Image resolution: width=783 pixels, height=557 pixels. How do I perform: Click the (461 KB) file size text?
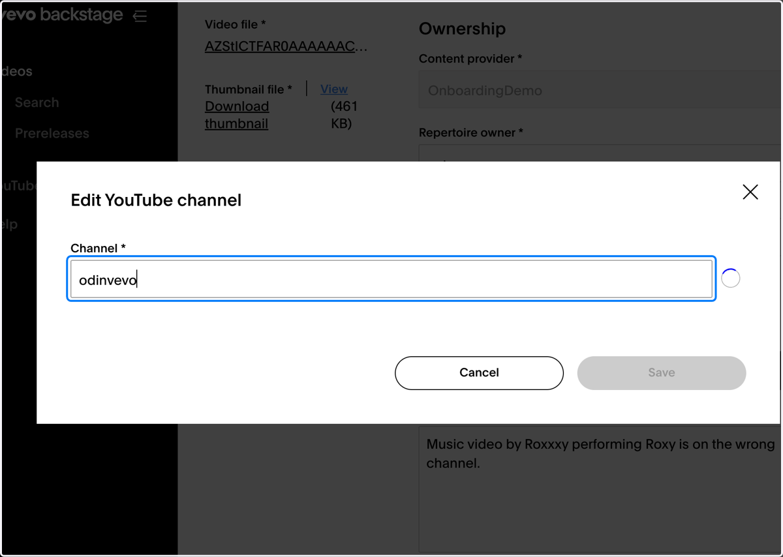click(x=344, y=115)
